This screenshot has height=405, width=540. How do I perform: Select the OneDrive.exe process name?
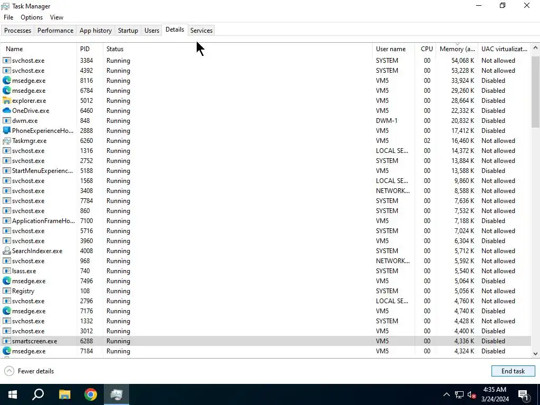point(31,111)
